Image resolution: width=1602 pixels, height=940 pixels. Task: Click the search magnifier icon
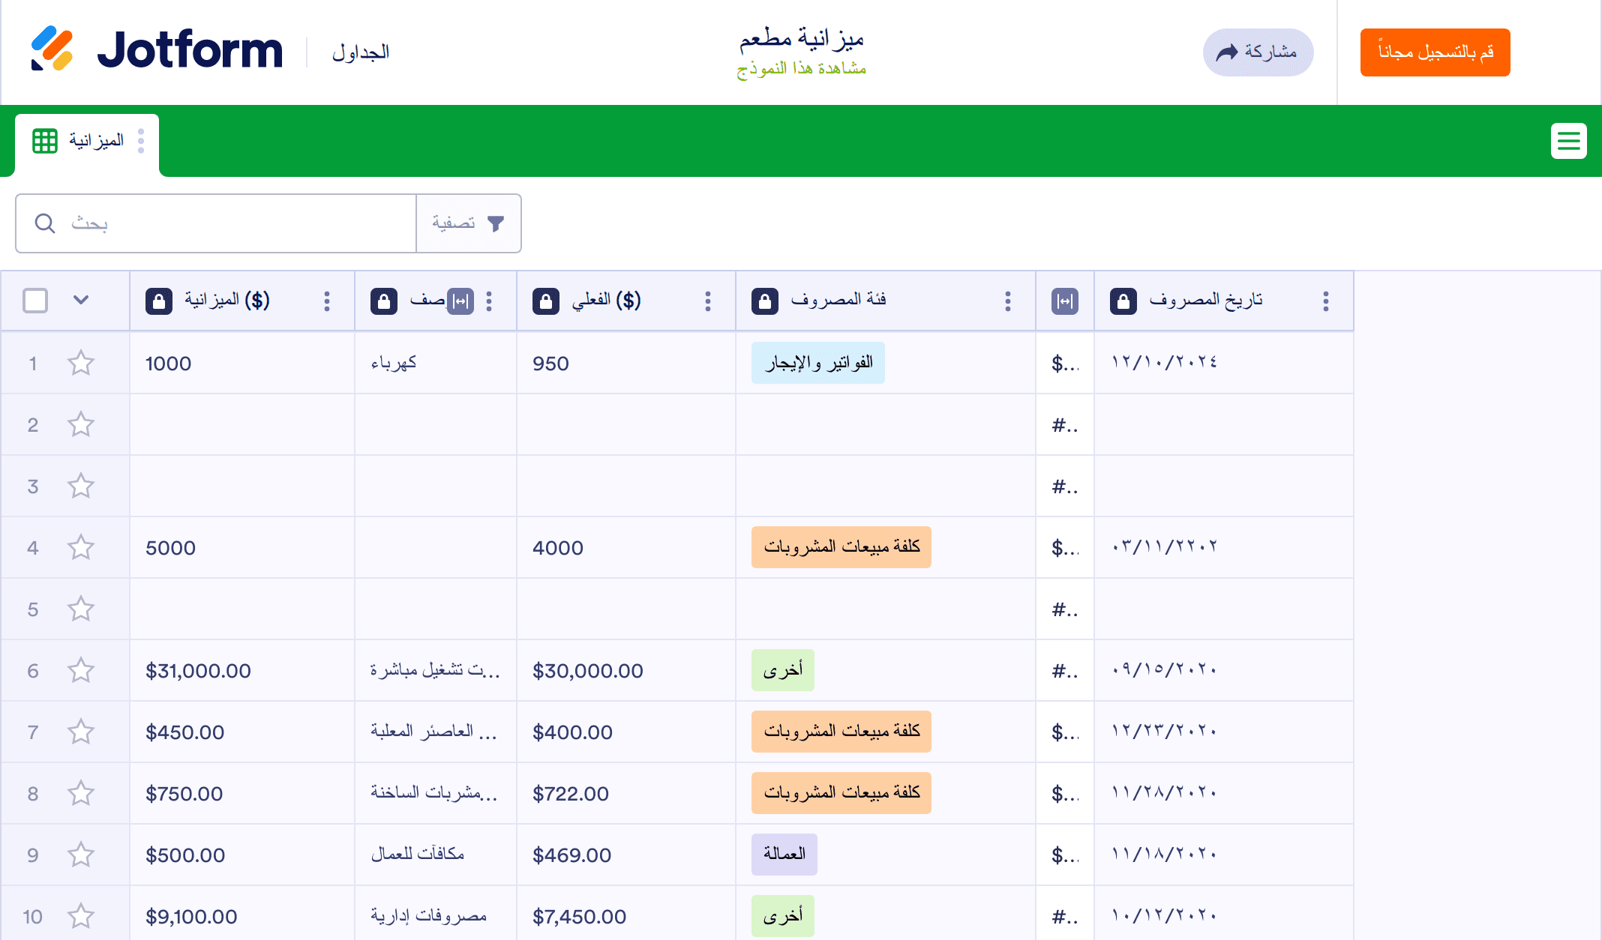[x=45, y=223]
